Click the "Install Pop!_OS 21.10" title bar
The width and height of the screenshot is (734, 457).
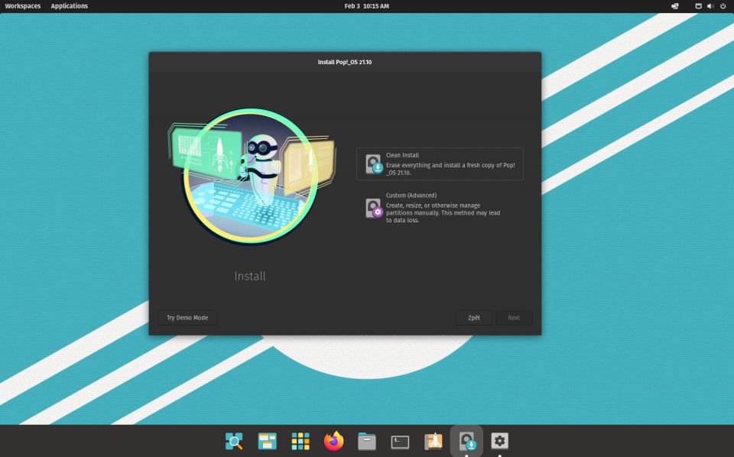(x=345, y=62)
